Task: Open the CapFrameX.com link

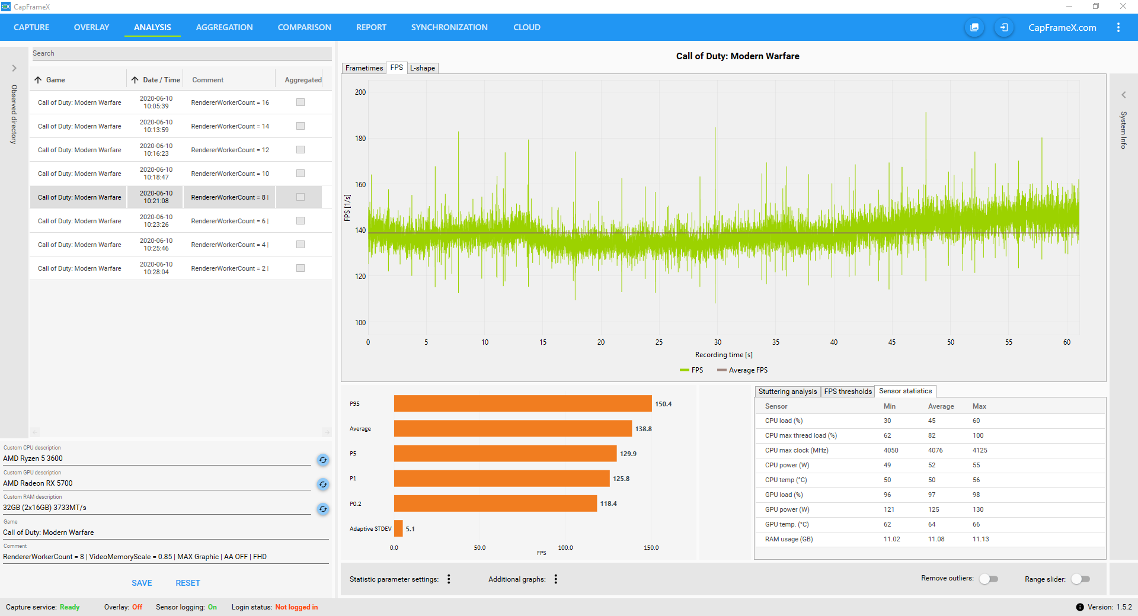Action: click(x=1062, y=27)
